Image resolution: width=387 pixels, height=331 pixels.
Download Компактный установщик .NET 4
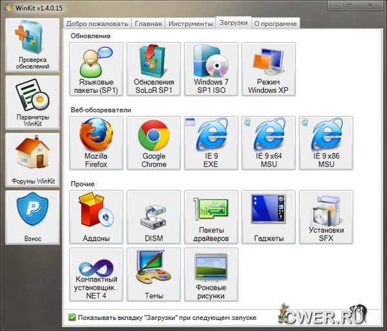96,275
